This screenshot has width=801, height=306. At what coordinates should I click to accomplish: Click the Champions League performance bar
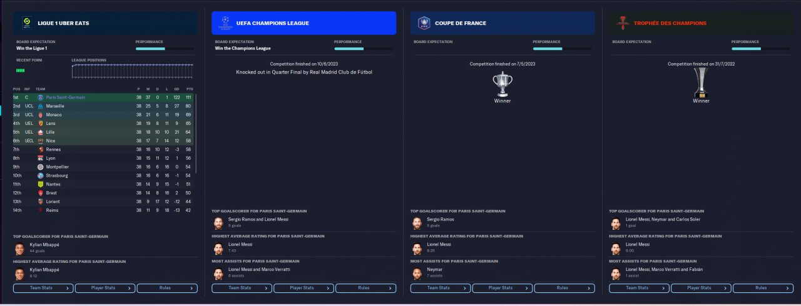click(x=364, y=48)
